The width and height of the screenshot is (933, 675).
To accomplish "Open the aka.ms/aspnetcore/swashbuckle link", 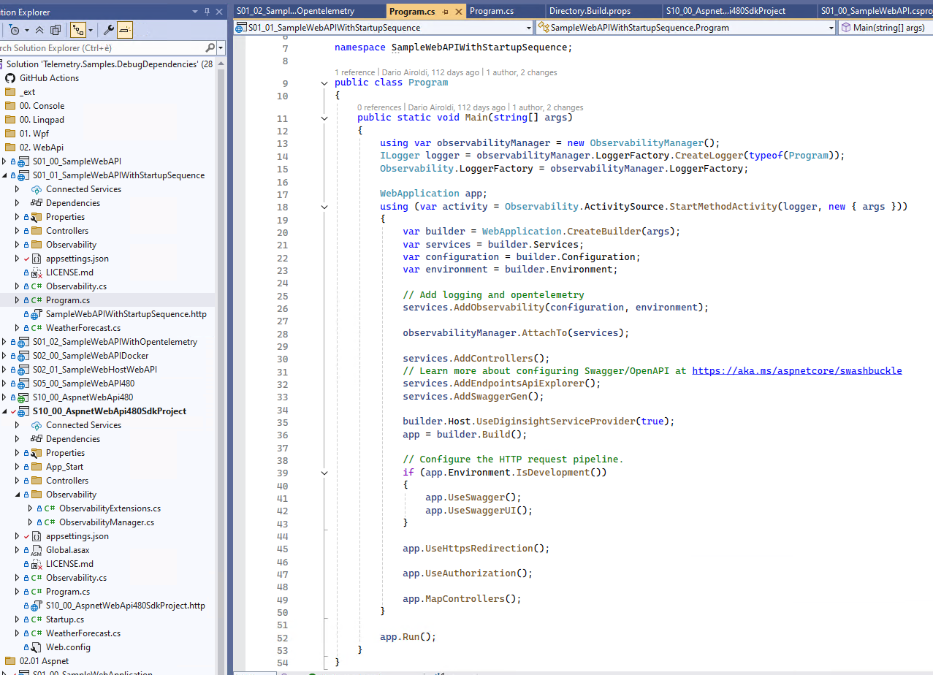I will pyautogui.click(x=796, y=371).
